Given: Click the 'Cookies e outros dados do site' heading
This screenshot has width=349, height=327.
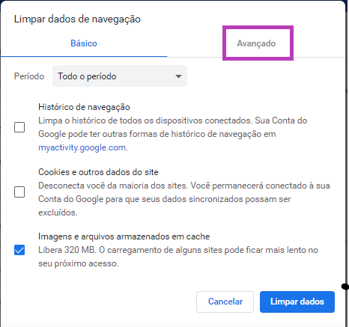Looking at the screenshot, I should point(98,172).
